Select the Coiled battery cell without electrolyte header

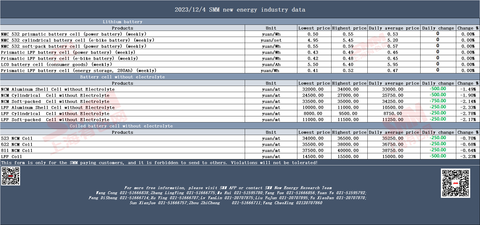tap(121, 126)
